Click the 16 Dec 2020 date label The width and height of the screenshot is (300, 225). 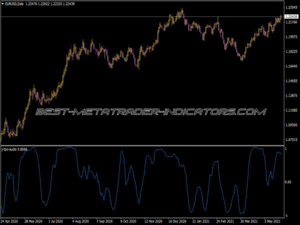176,220
